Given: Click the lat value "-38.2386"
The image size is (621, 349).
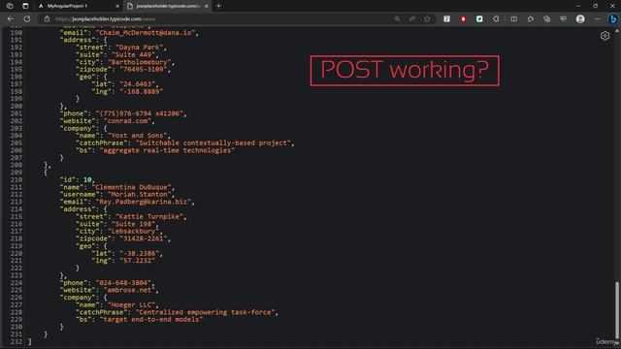Looking at the screenshot, I should click(x=139, y=253).
